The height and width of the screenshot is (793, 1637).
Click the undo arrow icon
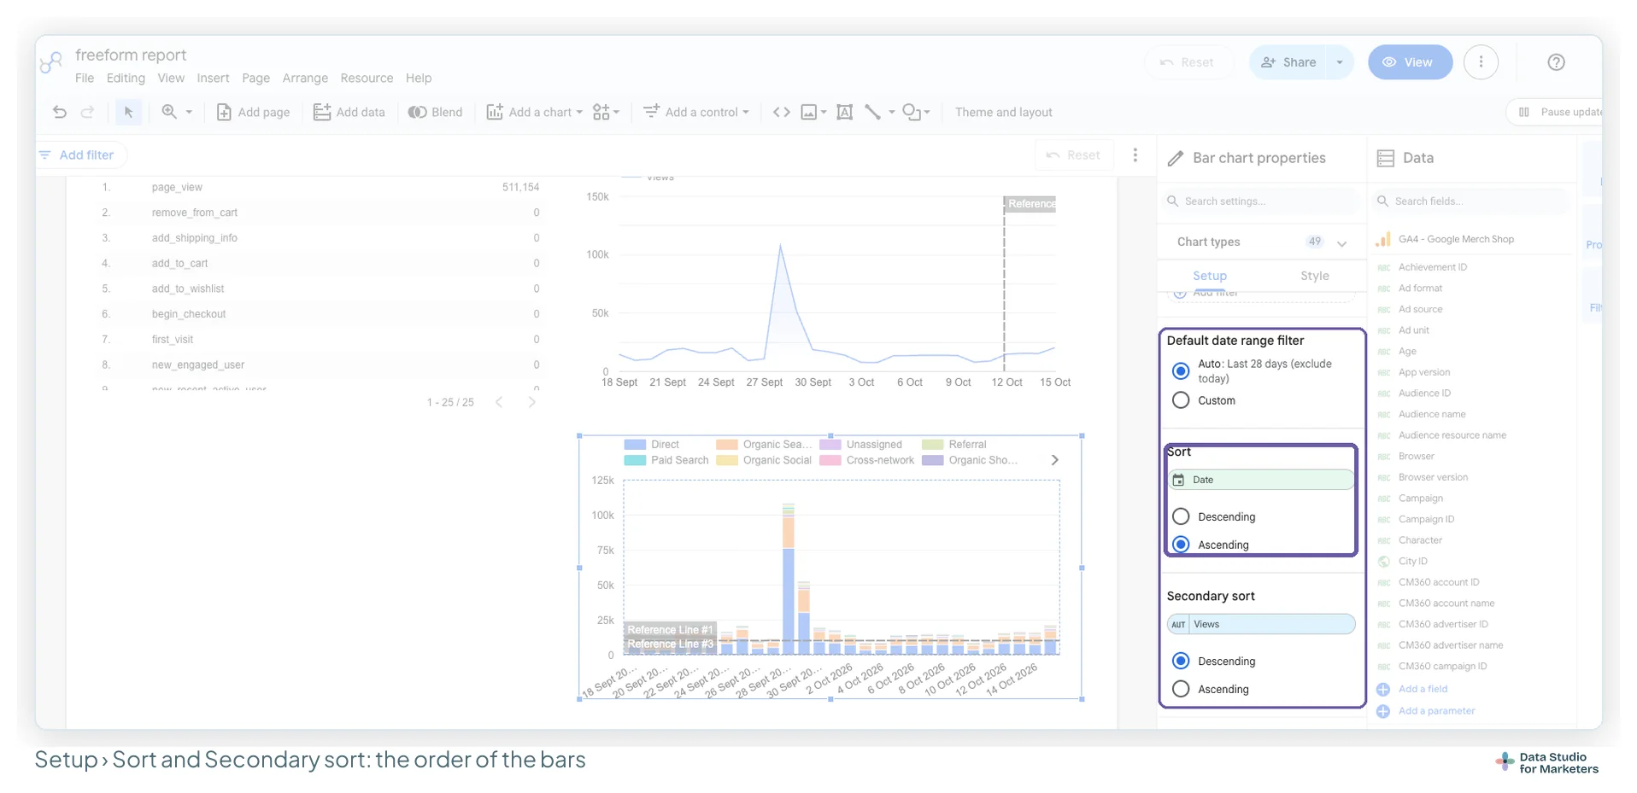click(x=59, y=112)
